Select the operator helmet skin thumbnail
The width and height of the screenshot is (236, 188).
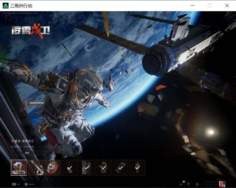click(19, 168)
